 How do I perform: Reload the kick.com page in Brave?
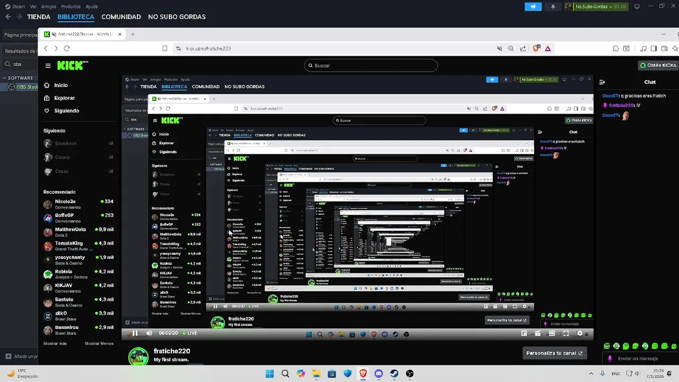(x=67, y=48)
